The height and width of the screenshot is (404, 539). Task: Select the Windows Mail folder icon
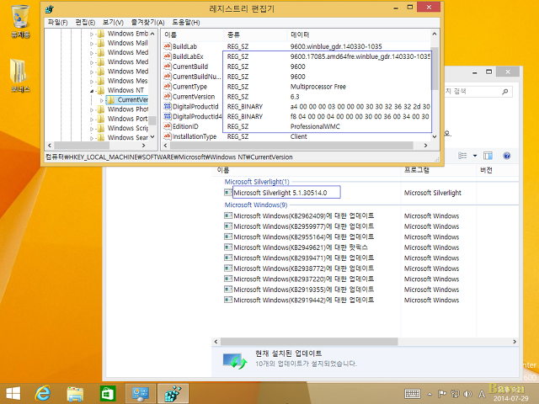pyautogui.click(x=101, y=43)
